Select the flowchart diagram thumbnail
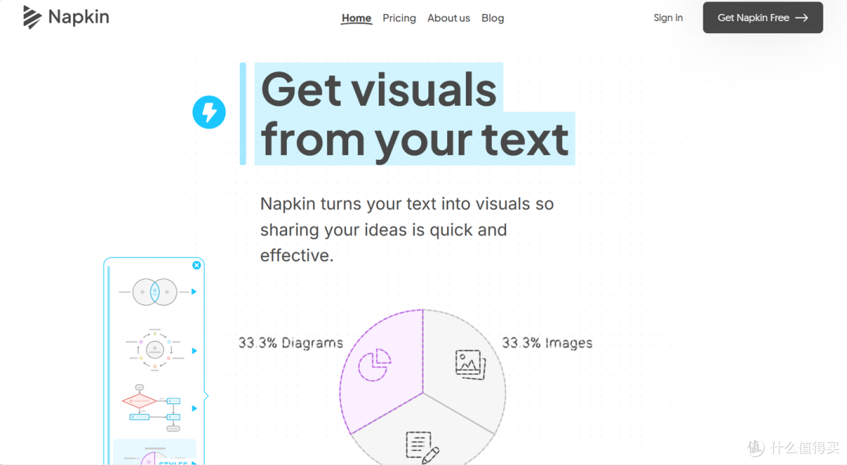847x465 pixels. (152, 408)
